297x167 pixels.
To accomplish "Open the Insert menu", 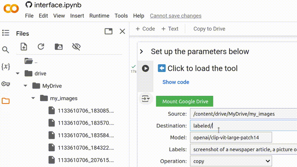I will click(77, 16).
